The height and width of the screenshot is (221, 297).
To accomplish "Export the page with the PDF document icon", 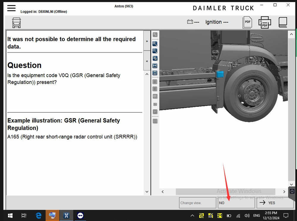I will pyautogui.click(x=247, y=22).
